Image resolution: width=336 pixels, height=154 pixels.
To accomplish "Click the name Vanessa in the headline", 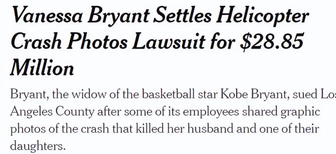I will 46,16.
